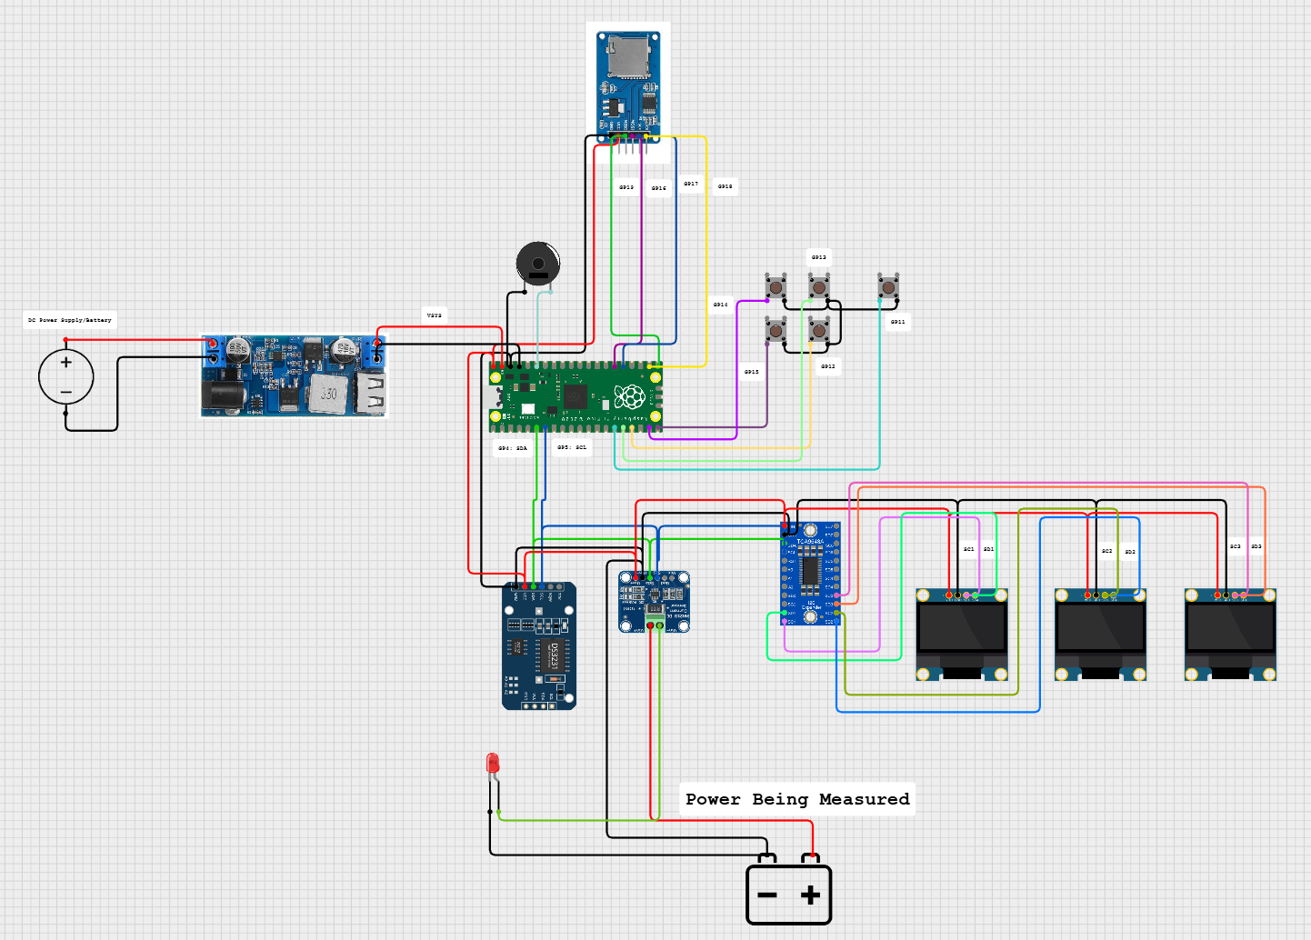Click the VSYS wire label
The width and height of the screenshot is (1311, 940).
click(x=435, y=315)
